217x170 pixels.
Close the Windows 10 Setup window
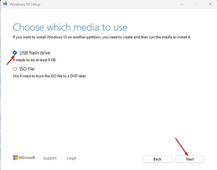pyautogui.click(x=210, y=4)
